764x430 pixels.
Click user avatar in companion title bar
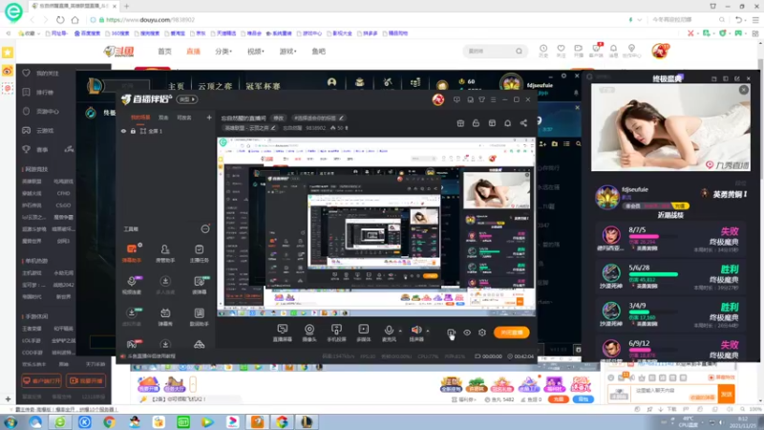coord(438,99)
